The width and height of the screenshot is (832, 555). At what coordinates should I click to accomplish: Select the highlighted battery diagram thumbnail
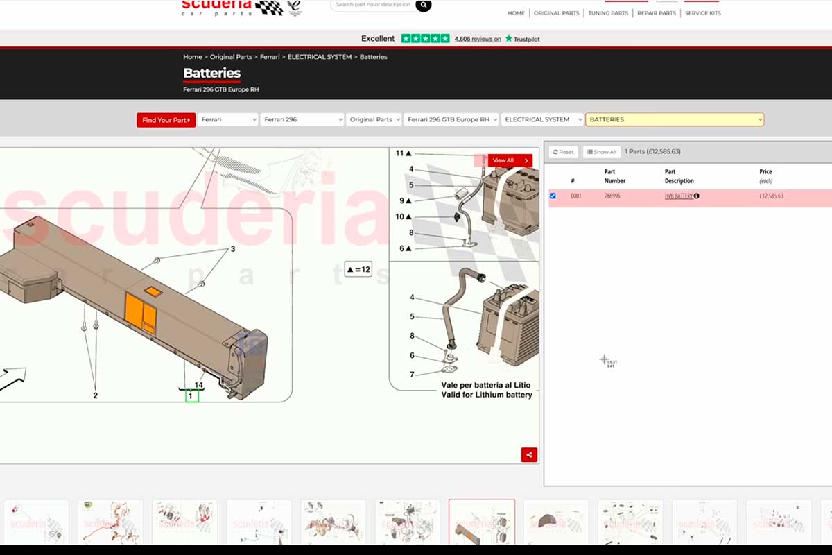point(481,522)
